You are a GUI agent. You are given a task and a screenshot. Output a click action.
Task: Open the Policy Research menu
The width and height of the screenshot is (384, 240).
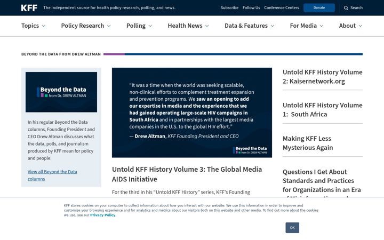coord(83,26)
